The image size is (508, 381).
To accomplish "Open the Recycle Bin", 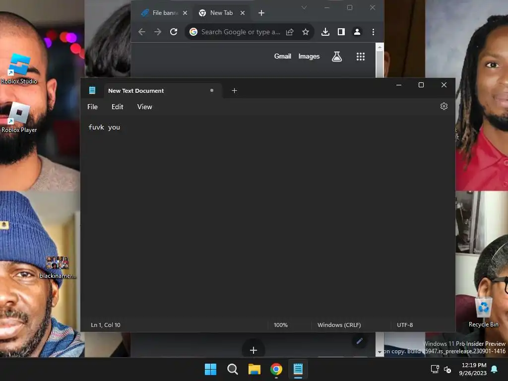I will (x=483, y=313).
